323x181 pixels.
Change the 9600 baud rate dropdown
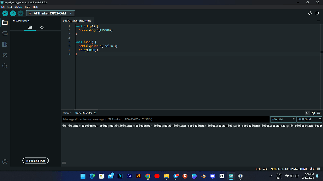coord(309,119)
